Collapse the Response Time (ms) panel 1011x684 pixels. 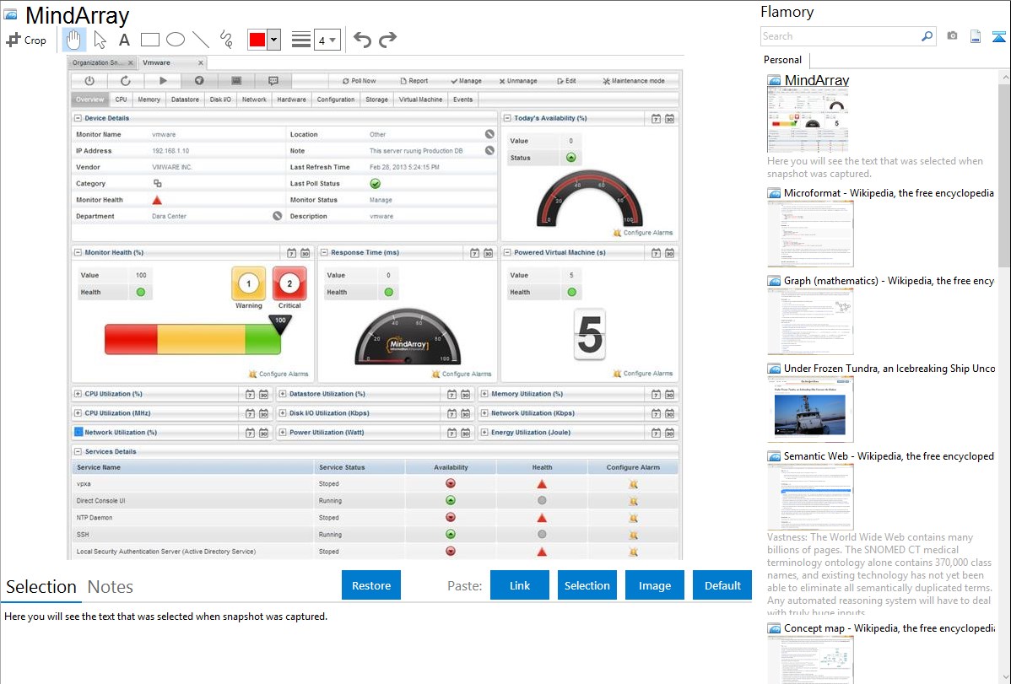coord(324,252)
